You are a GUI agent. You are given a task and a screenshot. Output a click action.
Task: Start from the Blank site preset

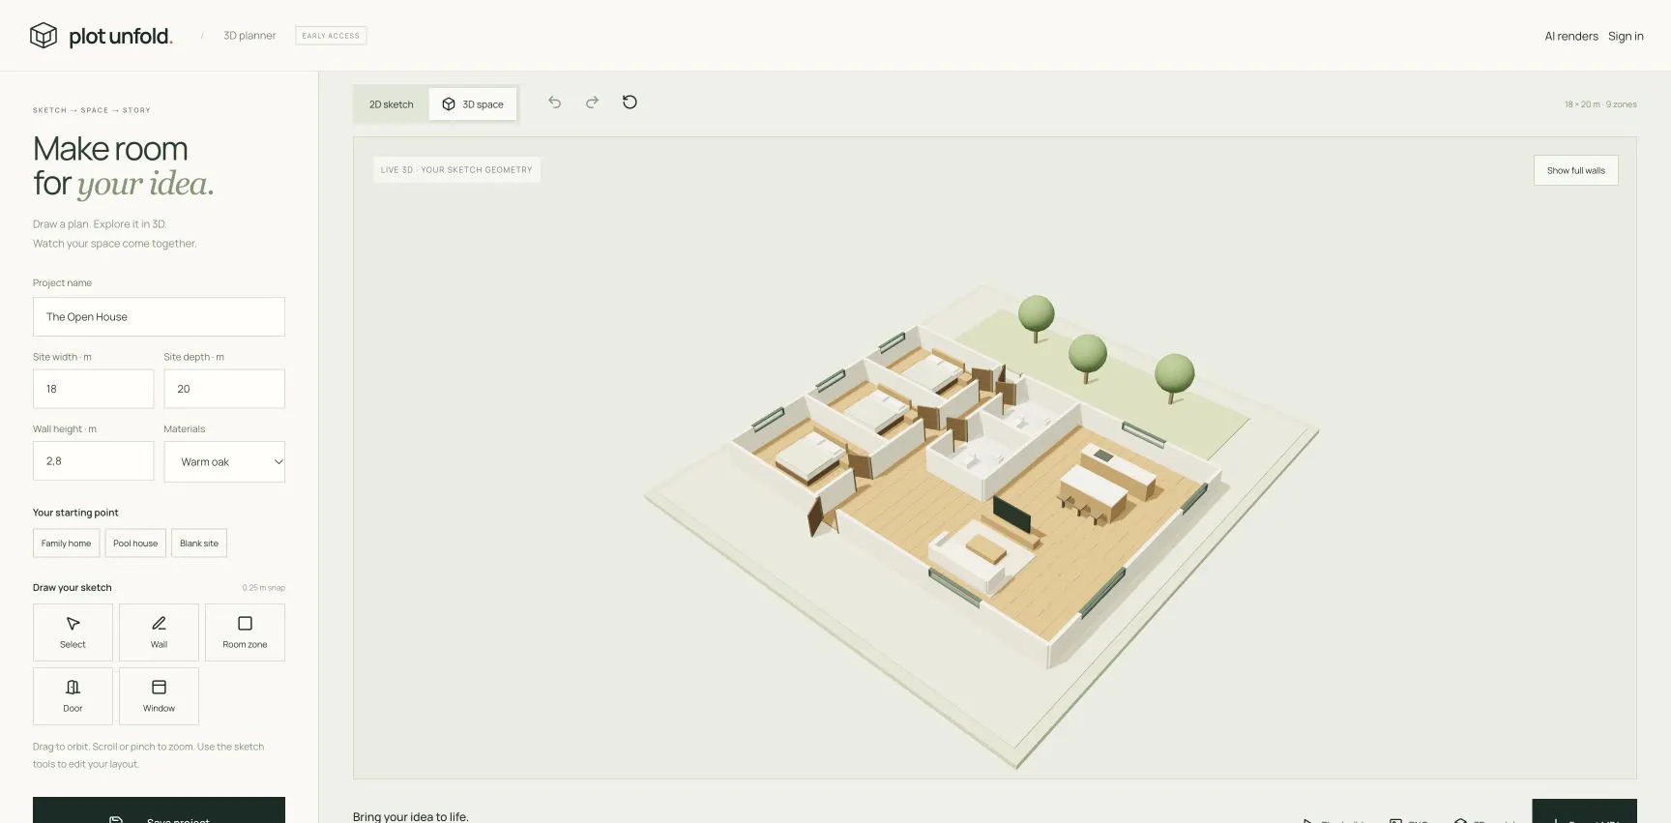(x=199, y=544)
